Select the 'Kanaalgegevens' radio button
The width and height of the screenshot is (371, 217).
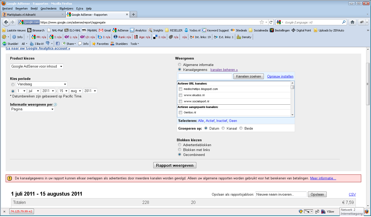180,69
